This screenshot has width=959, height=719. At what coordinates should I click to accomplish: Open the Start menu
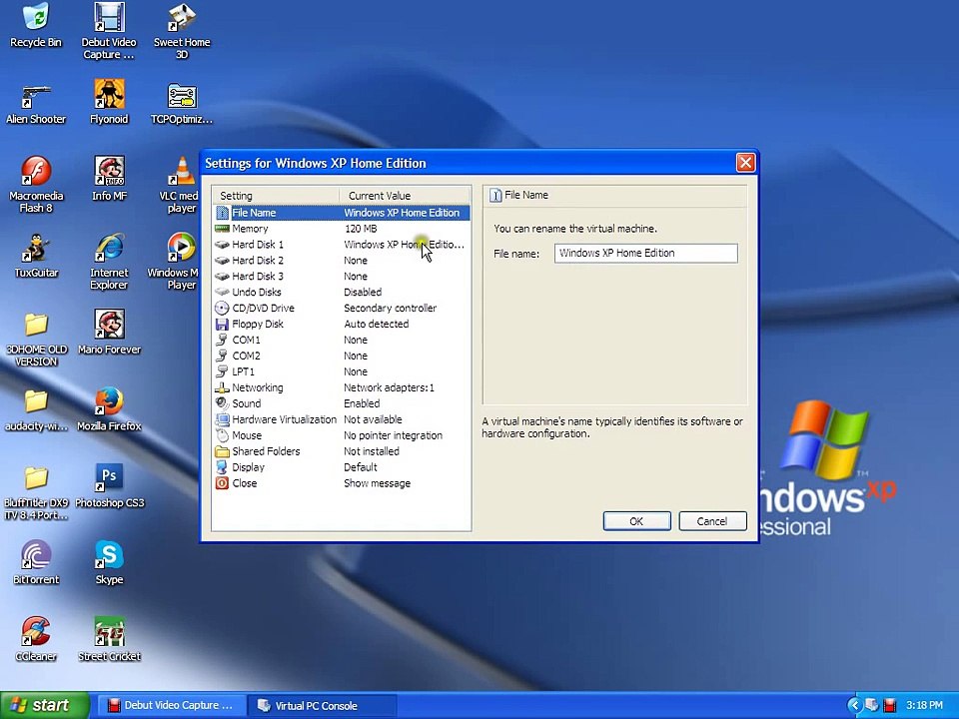pos(44,705)
